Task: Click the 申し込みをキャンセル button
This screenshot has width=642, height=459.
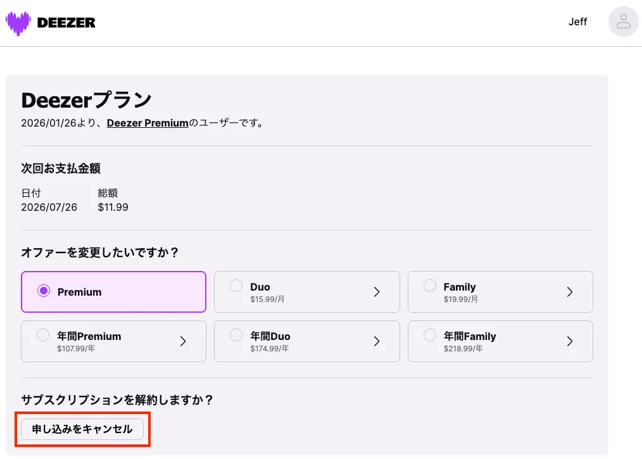Action: pos(82,429)
